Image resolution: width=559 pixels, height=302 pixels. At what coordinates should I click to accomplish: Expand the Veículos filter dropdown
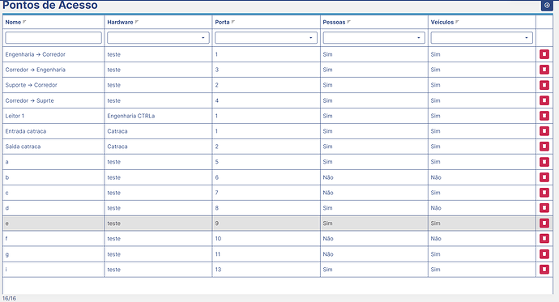(x=482, y=38)
